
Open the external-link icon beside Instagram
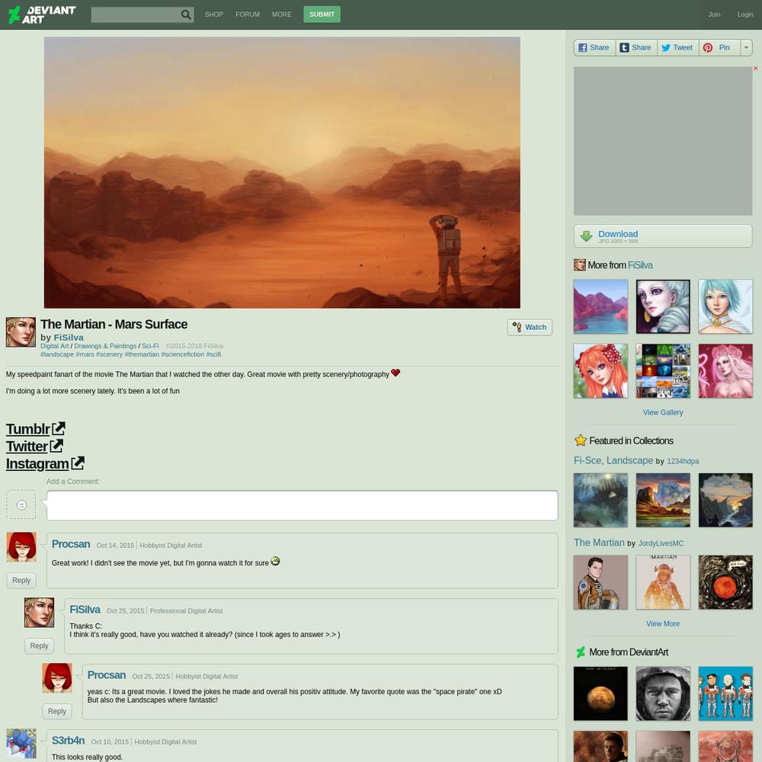78,463
